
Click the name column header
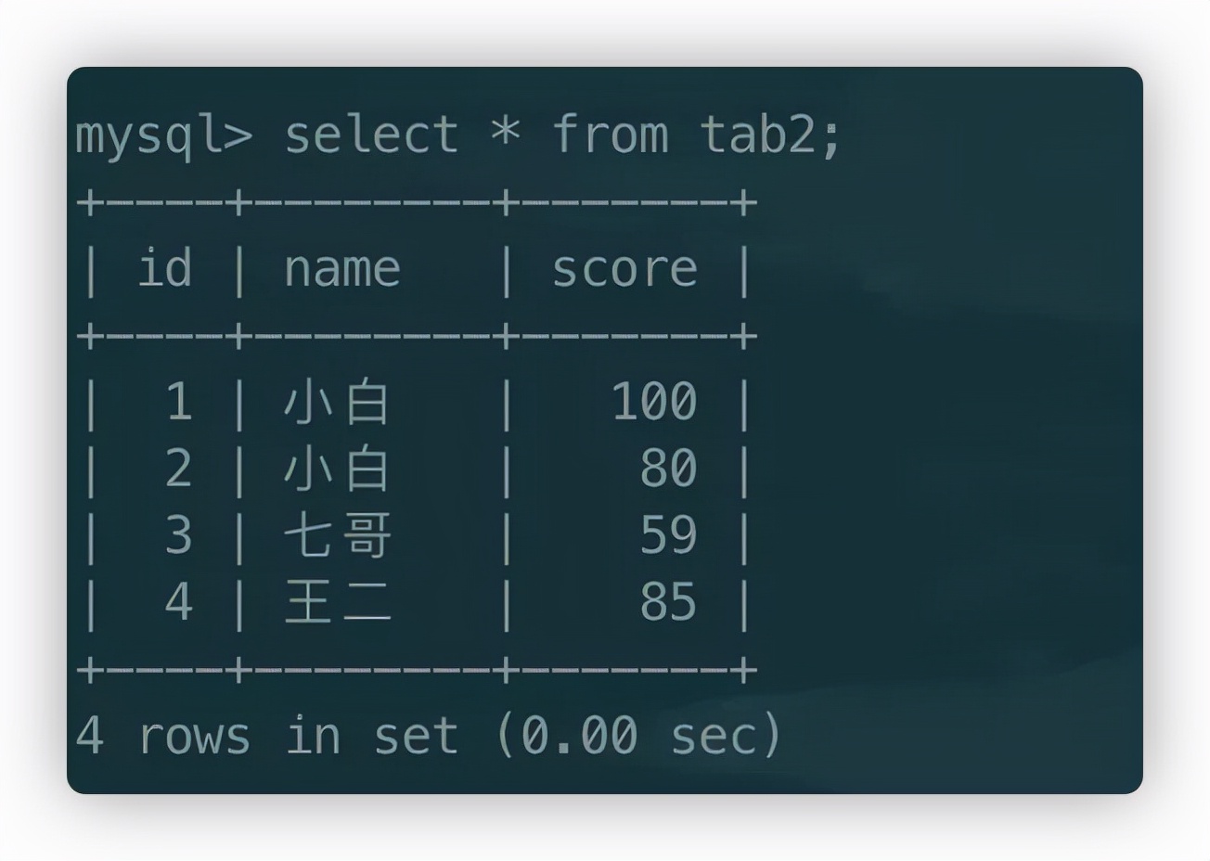click(341, 269)
